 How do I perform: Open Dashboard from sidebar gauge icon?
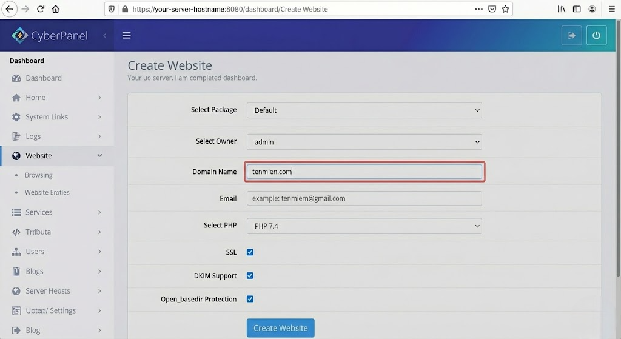coord(16,78)
